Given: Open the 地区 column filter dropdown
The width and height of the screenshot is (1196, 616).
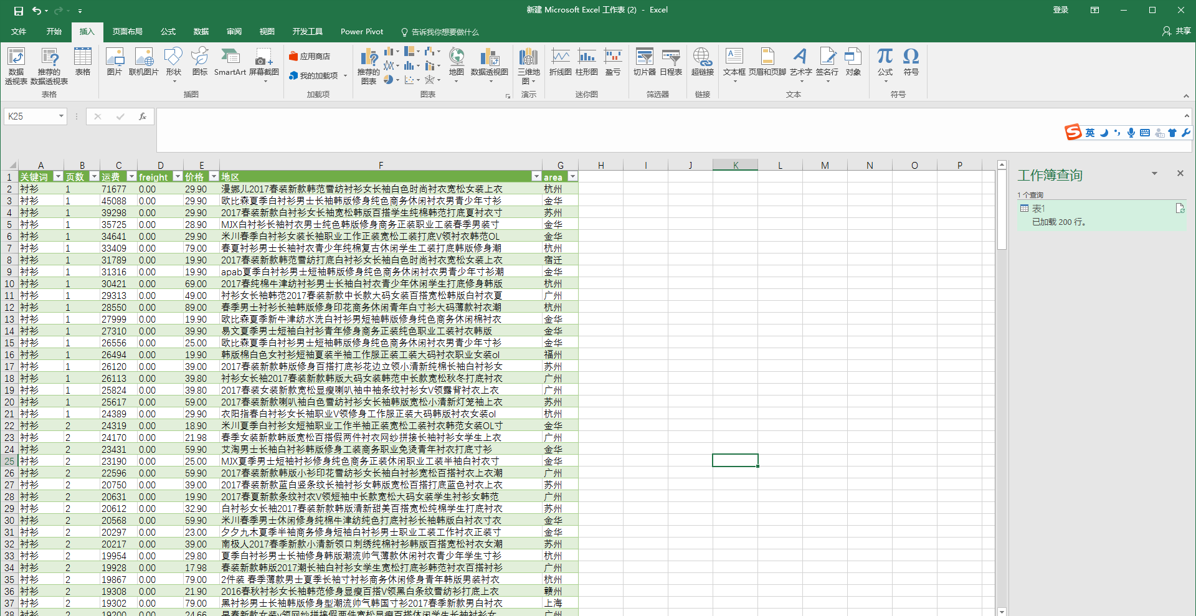Looking at the screenshot, I should point(536,177).
